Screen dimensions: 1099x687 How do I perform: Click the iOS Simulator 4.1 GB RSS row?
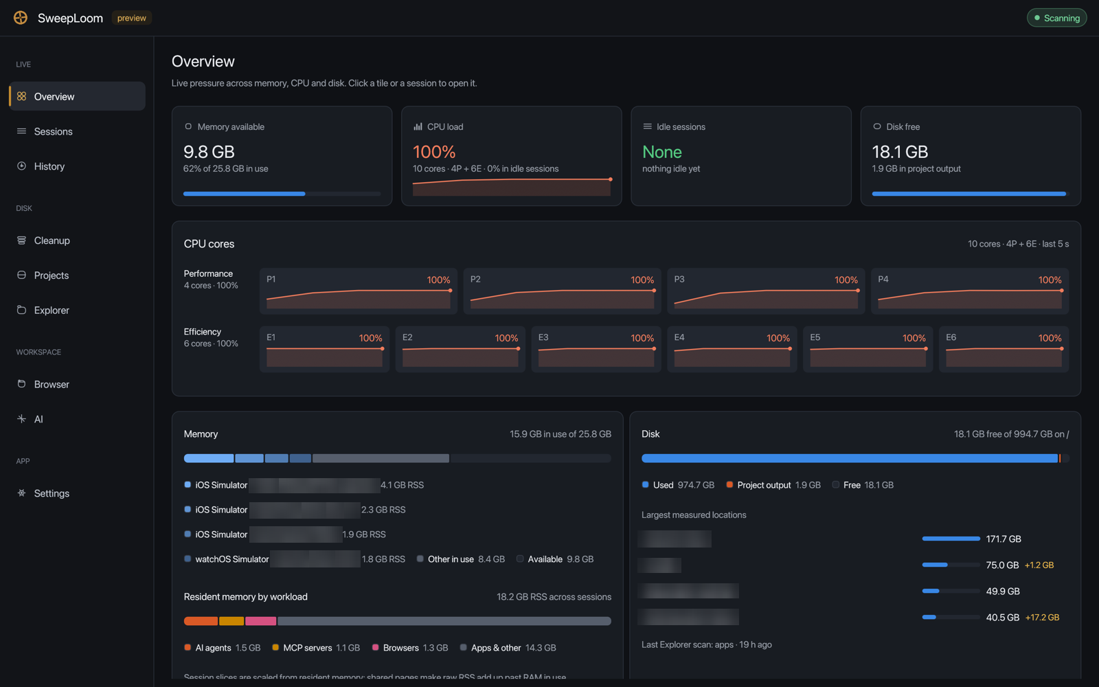pos(304,485)
